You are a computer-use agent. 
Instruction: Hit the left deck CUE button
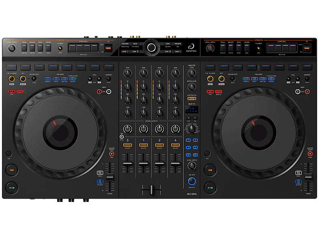(x=12, y=170)
